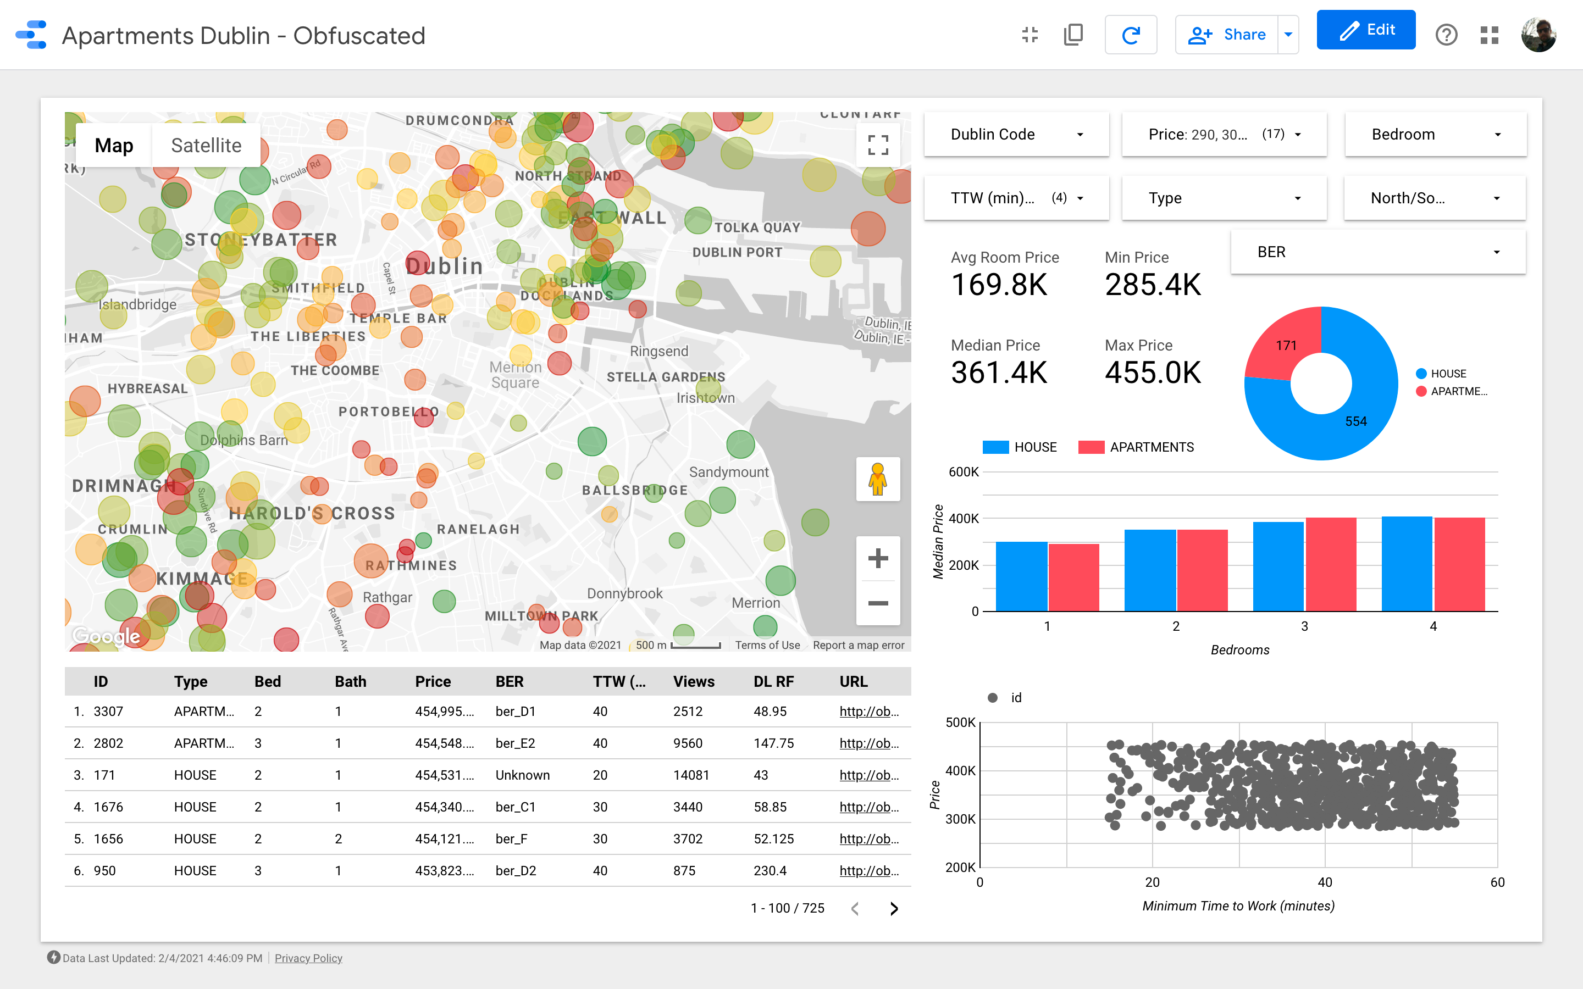Screen dimensions: 1583x989
Task: Click the copy report icon
Action: click(x=1073, y=35)
